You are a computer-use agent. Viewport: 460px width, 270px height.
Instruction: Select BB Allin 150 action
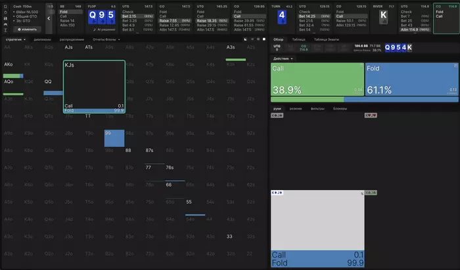pyautogui.click(x=71, y=25)
